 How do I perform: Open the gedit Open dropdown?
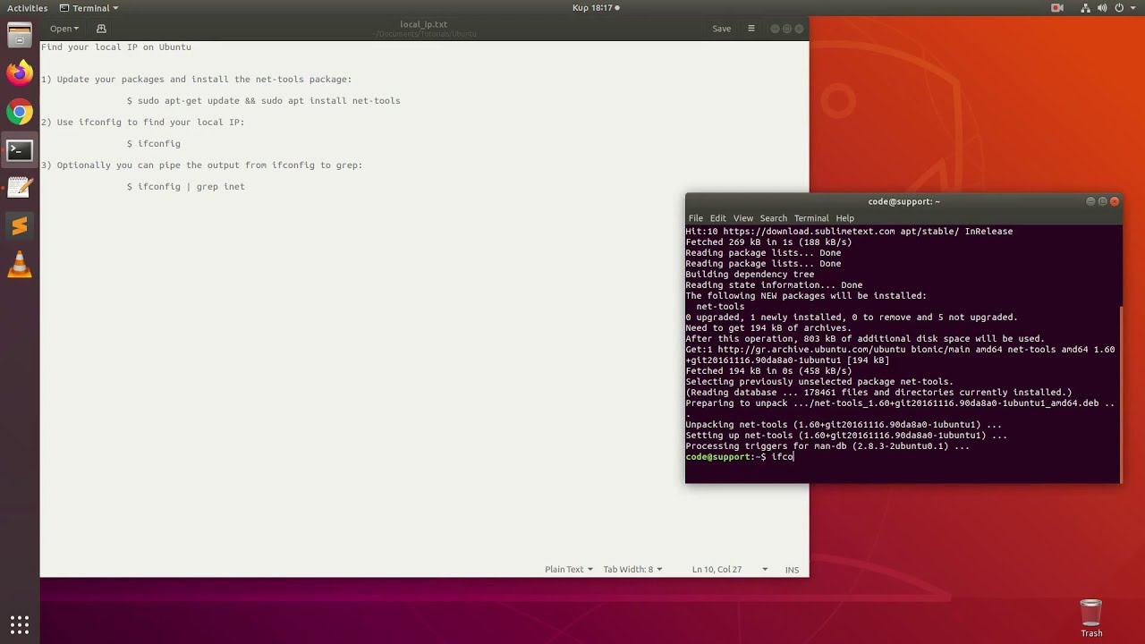coord(64,29)
